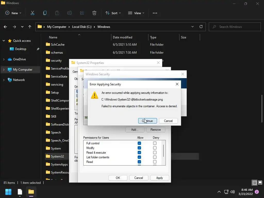The height and width of the screenshot is (198, 264).
Task: Click the Share icon in toolbar
Action: pos(82,13)
